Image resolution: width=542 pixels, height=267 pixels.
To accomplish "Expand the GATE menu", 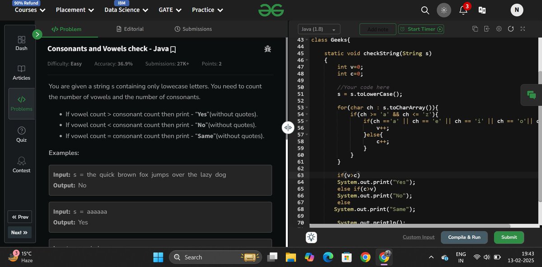I will [170, 9].
